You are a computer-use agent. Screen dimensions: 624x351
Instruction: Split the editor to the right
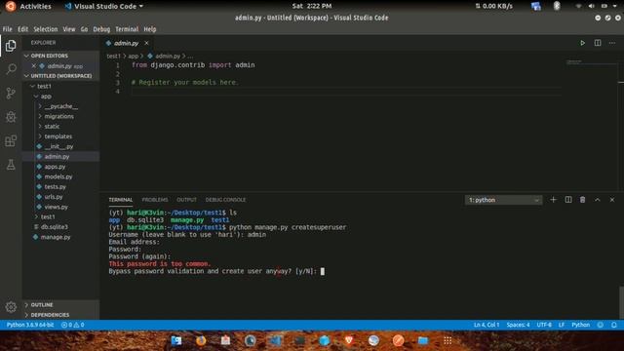pos(598,43)
